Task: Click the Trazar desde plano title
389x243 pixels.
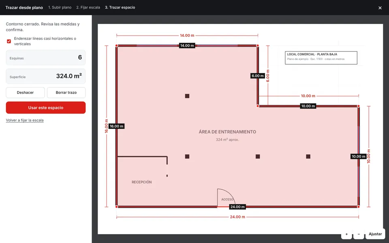Action: coord(24,8)
